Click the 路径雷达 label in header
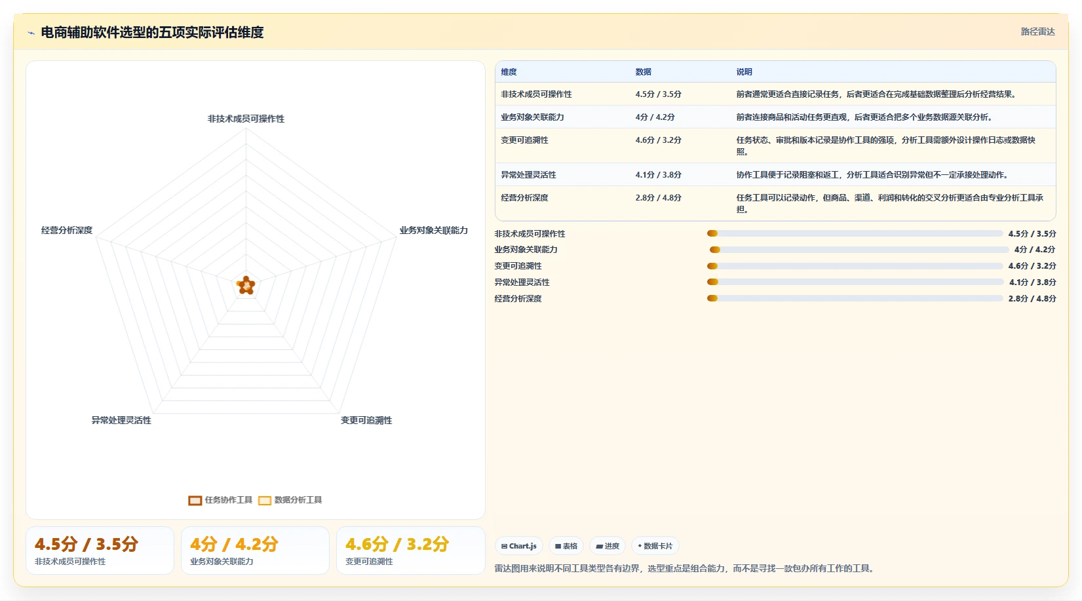 pos(1038,31)
